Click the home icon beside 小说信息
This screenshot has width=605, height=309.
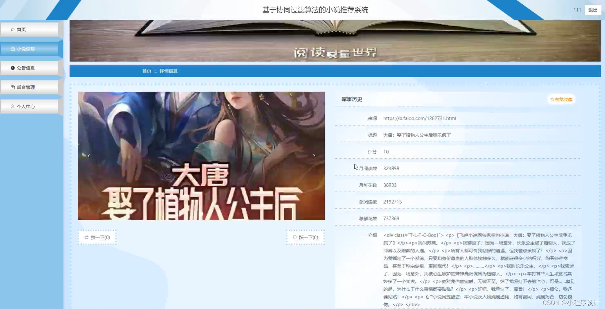(13, 49)
